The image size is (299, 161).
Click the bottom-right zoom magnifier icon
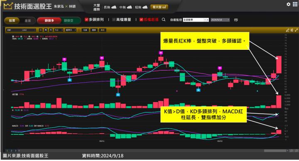[x=297, y=151]
